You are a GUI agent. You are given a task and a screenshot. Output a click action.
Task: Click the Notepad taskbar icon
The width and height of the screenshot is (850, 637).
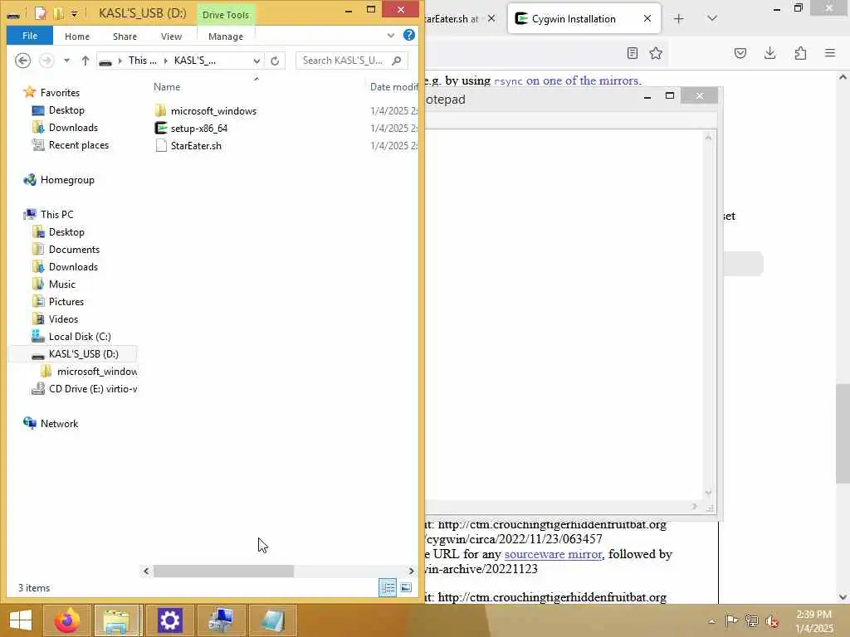(x=272, y=620)
